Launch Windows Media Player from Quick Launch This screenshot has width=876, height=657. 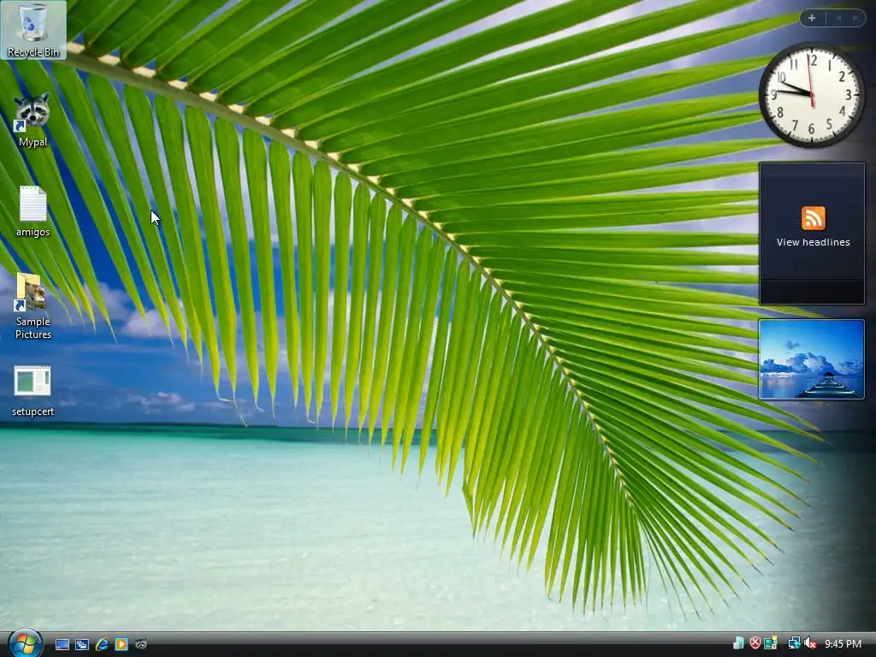[121, 644]
